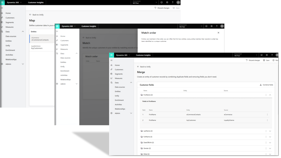The width and height of the screenshot is (281, 158).
Task: Click Discard changes in Merge window
Action: (x=253, y=60)
